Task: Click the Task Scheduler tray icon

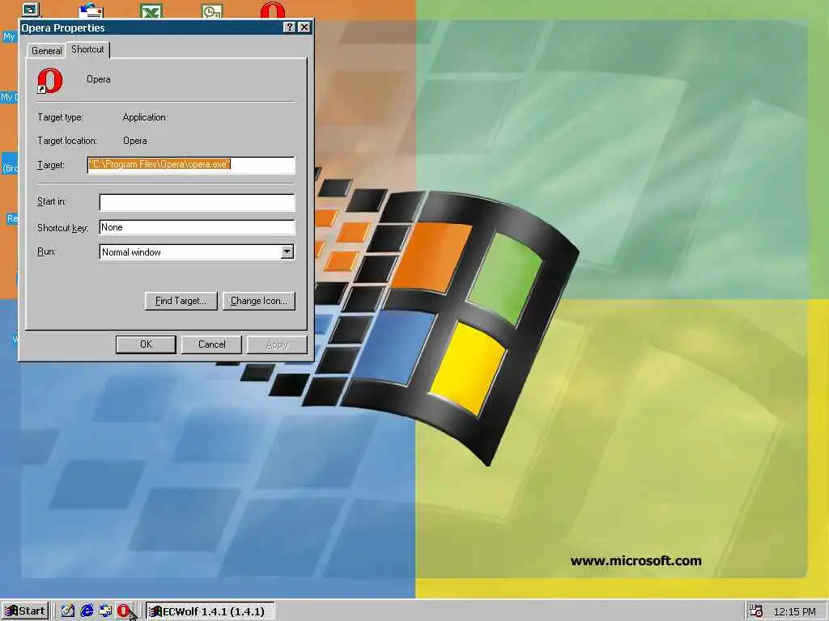Action: pyautogui.click(x=756, y=611)
